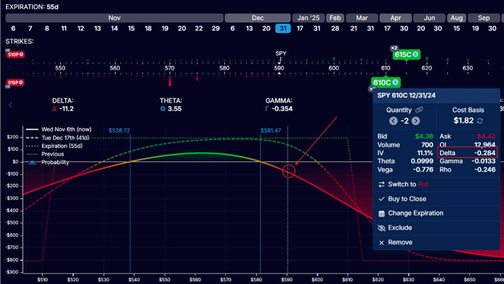Select the Nov expiration month bar

[114, 18]
